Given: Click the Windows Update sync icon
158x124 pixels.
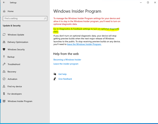Looking at the screenshot, I should [4, 35].
